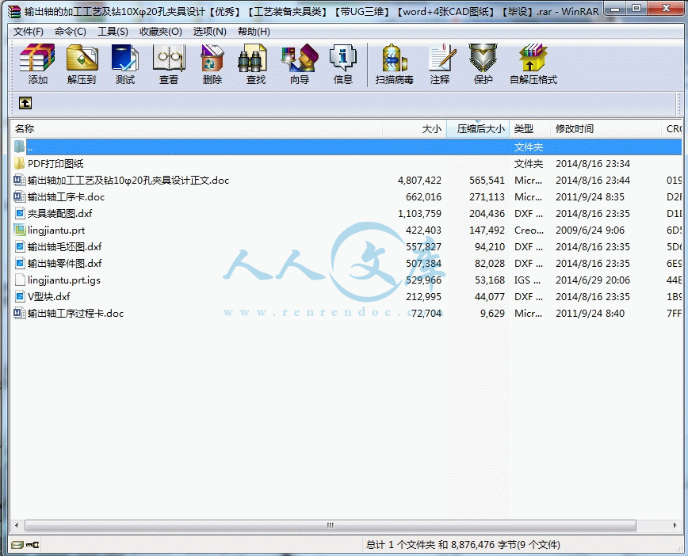Screen dimensions: 688x556
Task: Open the Favorites (收藏夹) menu
Action: click(x=161, y=32)
